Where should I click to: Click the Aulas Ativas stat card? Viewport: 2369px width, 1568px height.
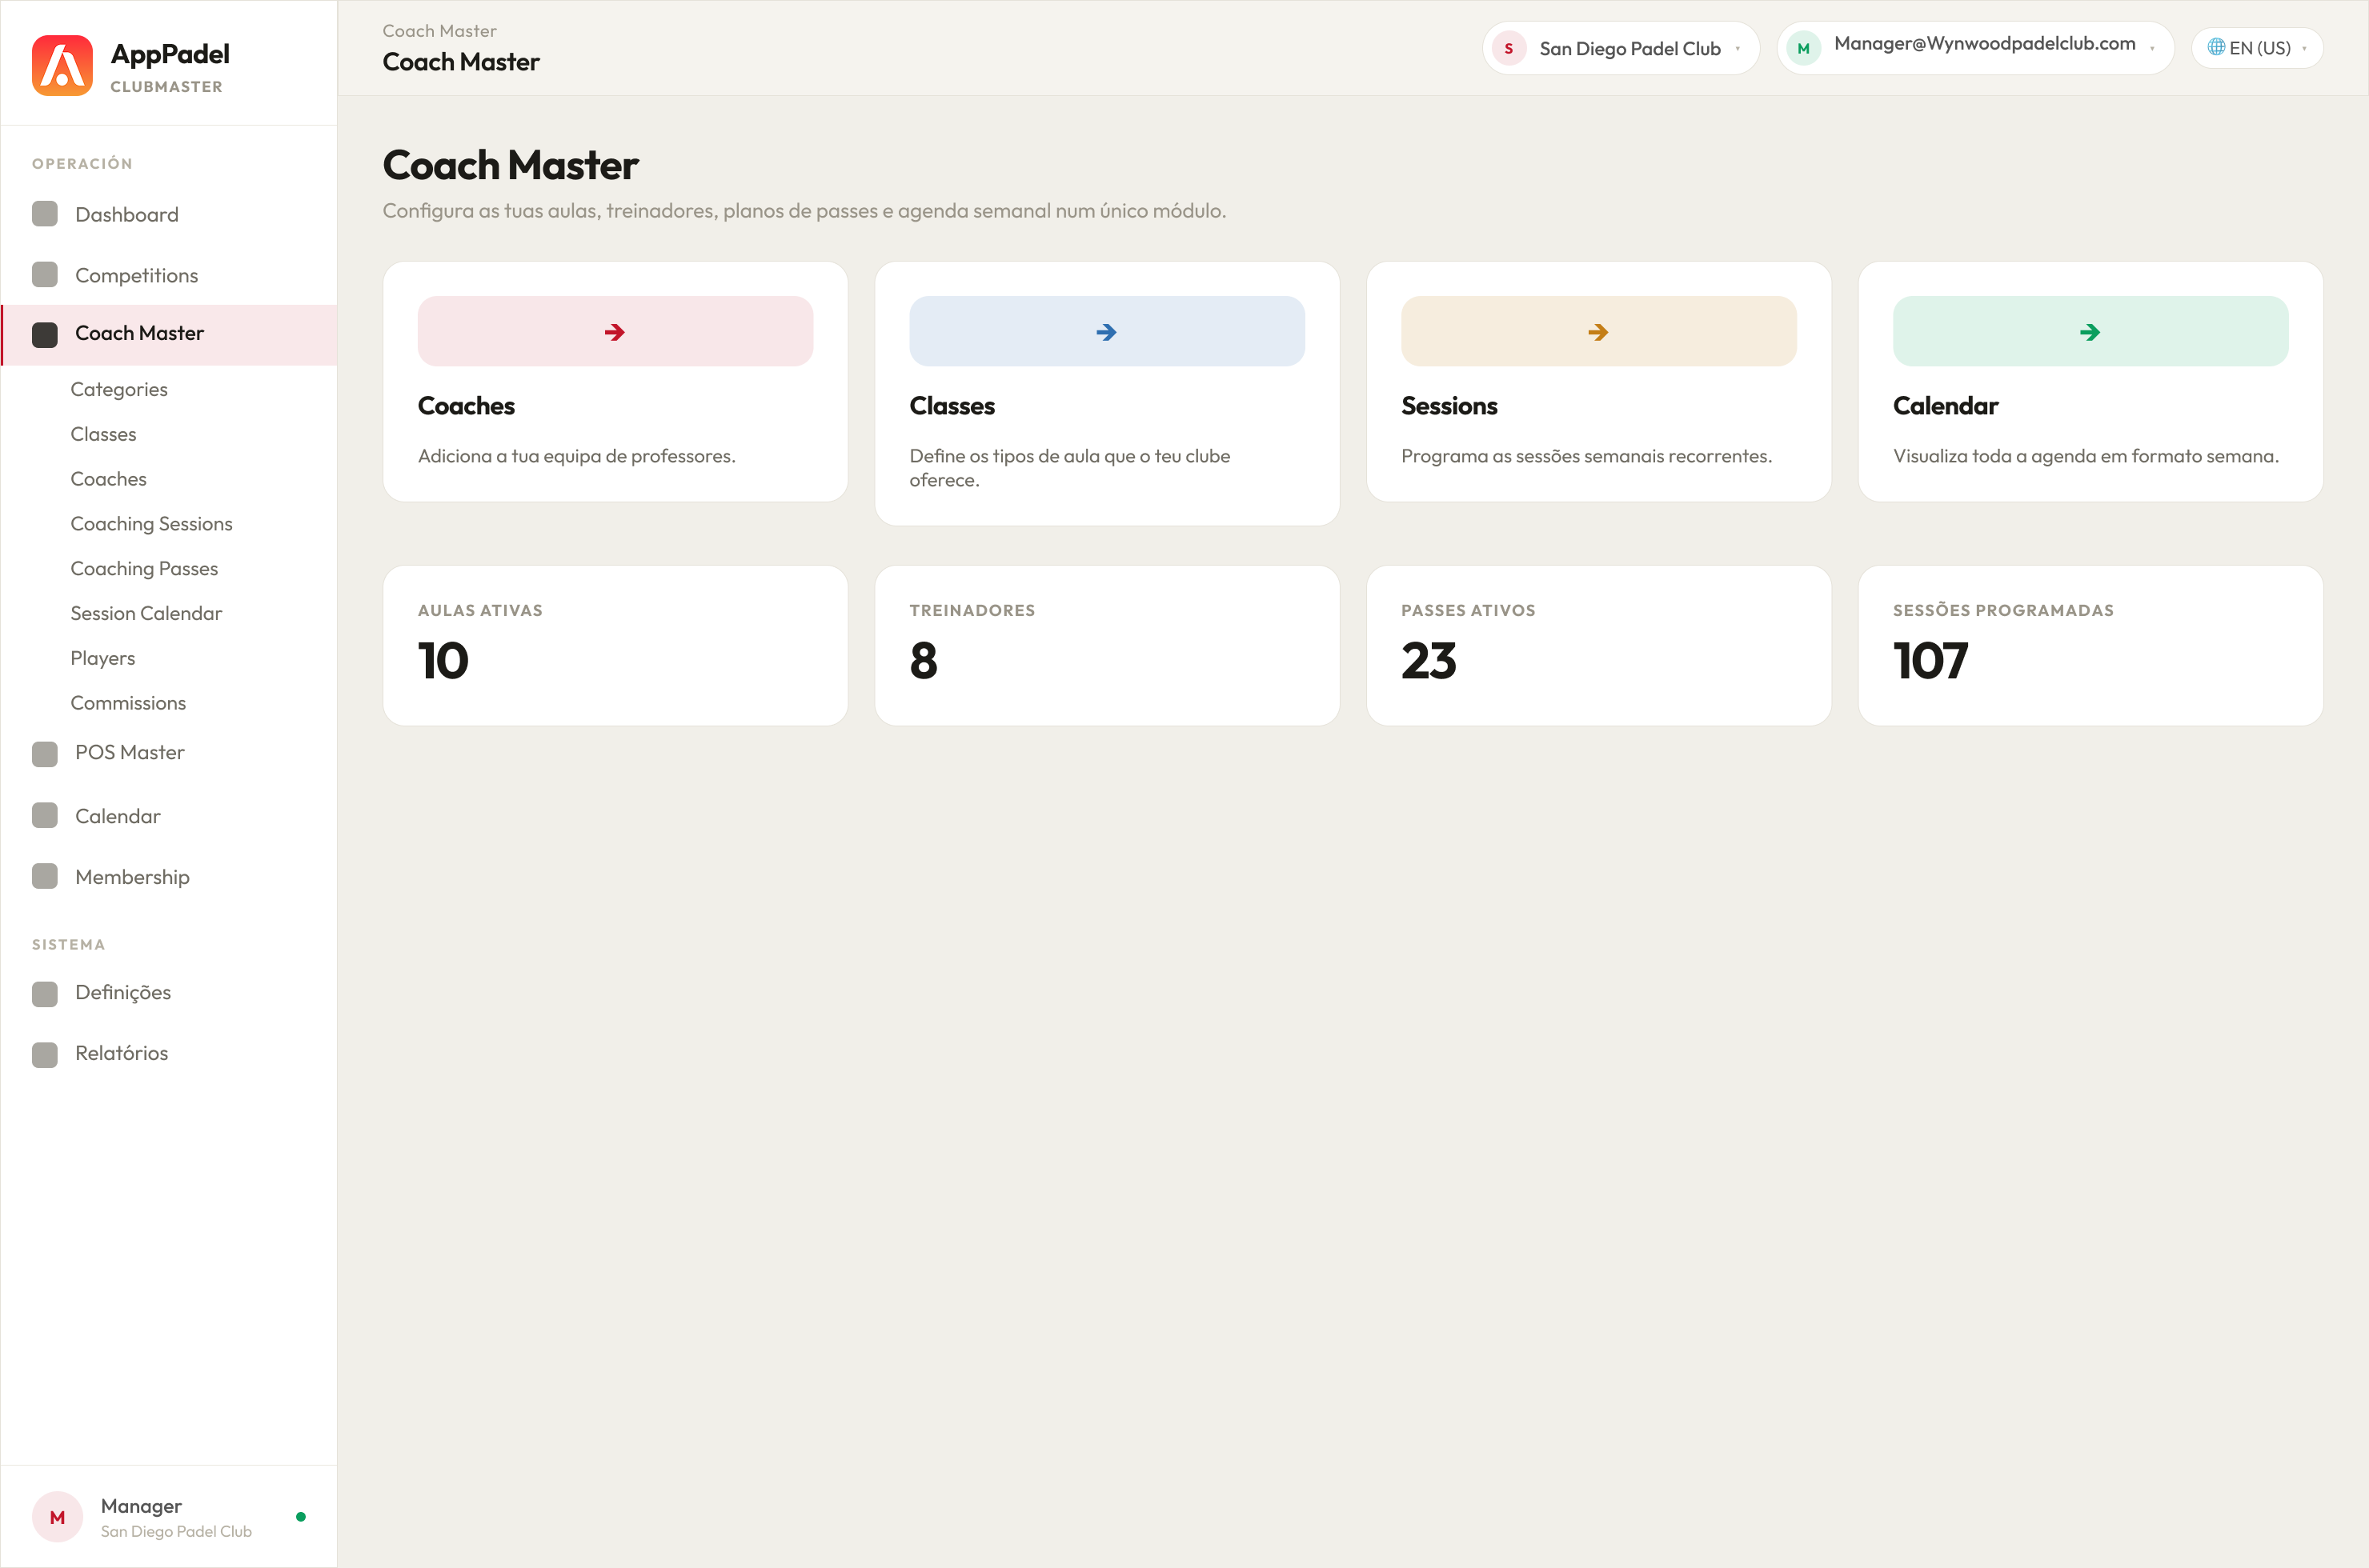coord(615,646)
